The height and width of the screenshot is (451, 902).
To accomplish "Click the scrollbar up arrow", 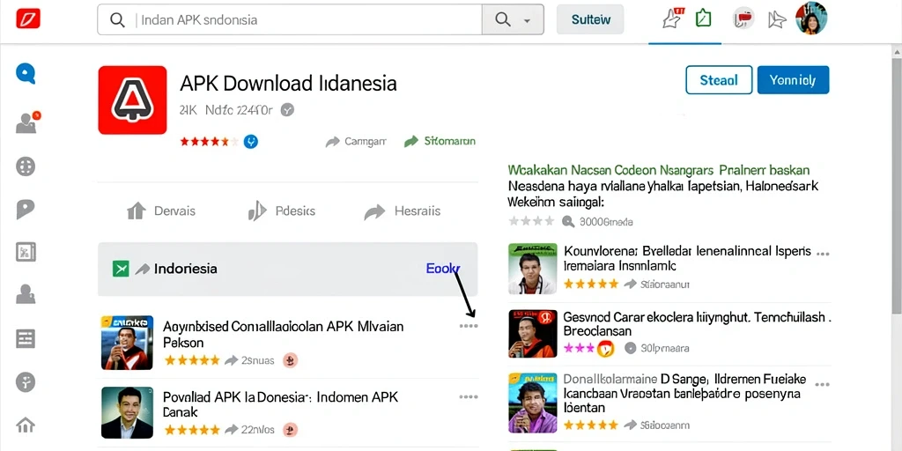I will click(x=897, y=51).
